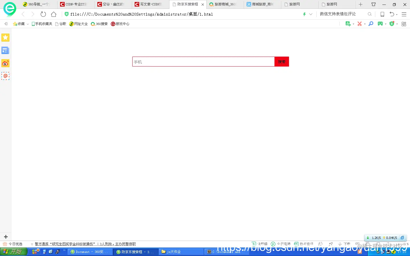Switch to js大作业 folder in taskbar
The width and height of the screenshot is (410, 256).
tap(181, 252)
